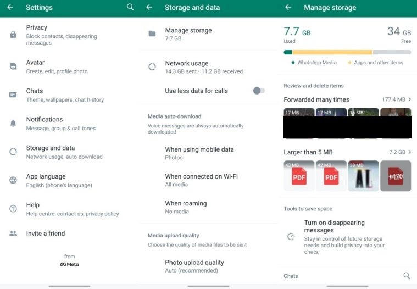This screenshot has width=417, height=289.
Task: Click the Larger than 5 MB heading
Action: (308, 152)
